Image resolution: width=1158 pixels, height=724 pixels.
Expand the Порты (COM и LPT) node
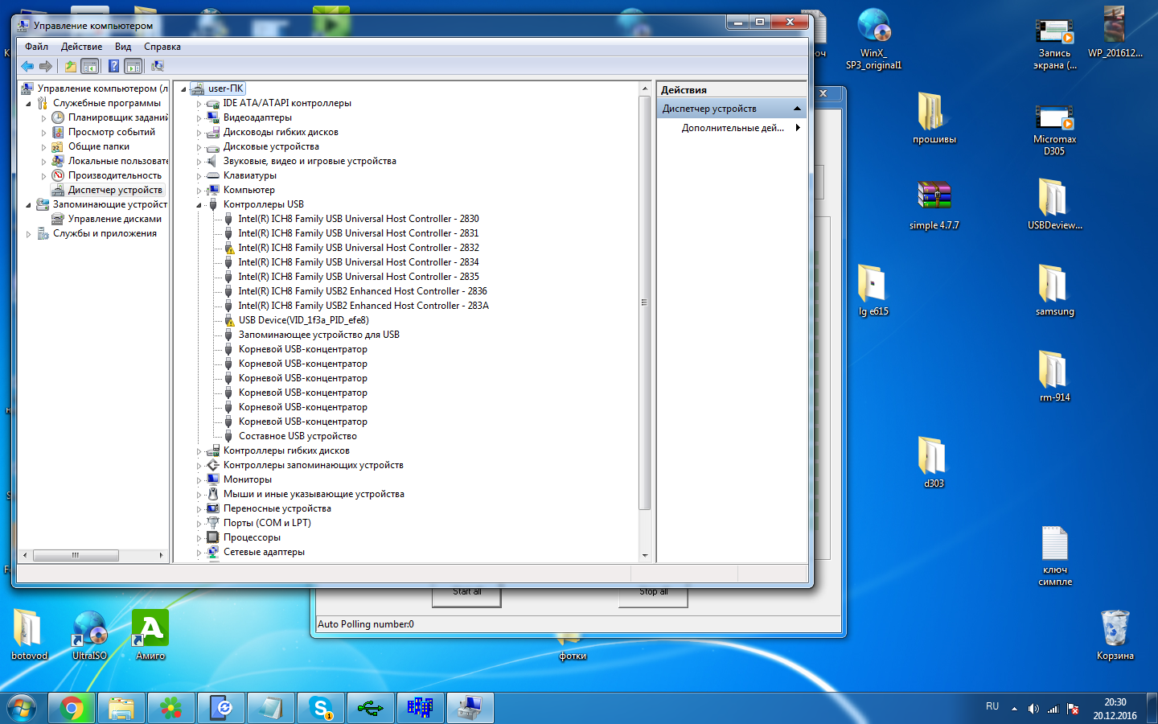point(199,524)
